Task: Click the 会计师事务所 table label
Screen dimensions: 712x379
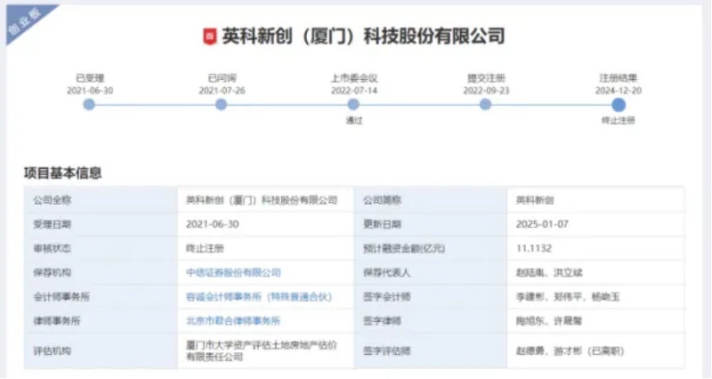Action: pyautogui.click(x=61, y=297)
